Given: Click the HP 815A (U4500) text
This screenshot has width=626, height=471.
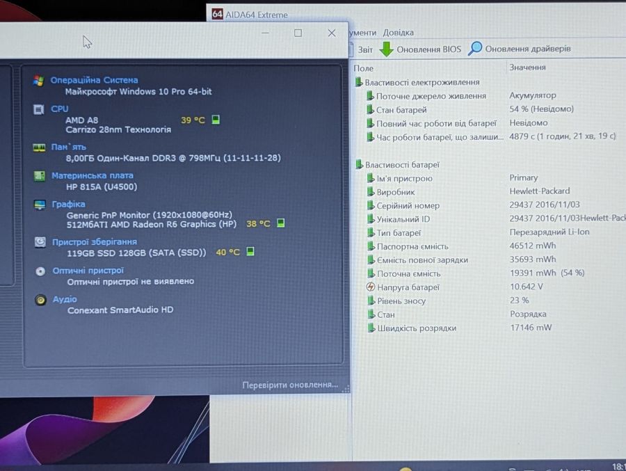Looking at the screenshot, I should (x=102, y=186).
